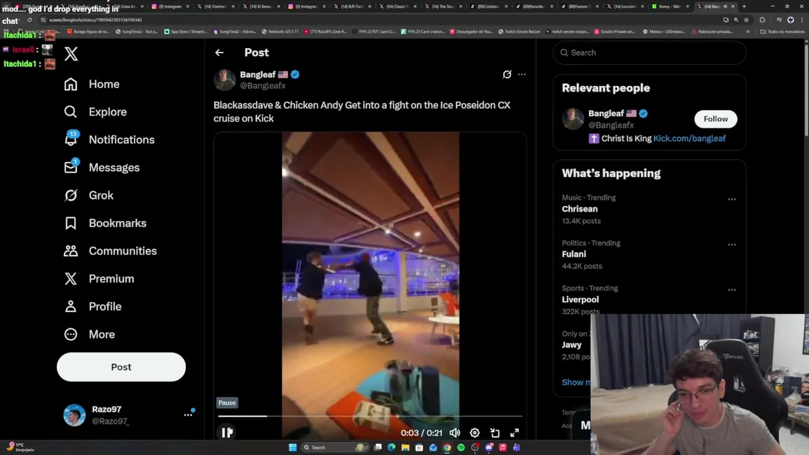Open the post's three-dot options menu
Image resolution: width=809 pixels, height=455 pixels.
(x=521, y=75)
